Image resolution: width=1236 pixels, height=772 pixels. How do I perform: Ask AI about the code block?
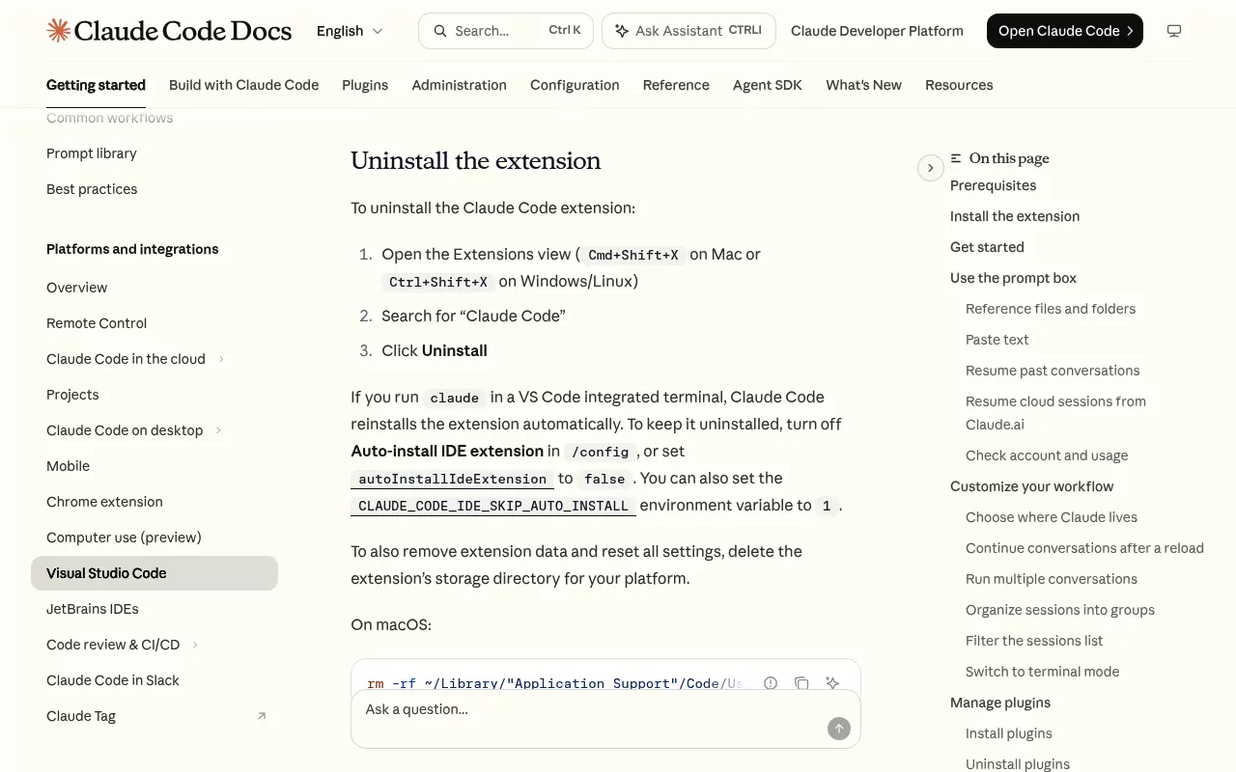pos(832,683)
